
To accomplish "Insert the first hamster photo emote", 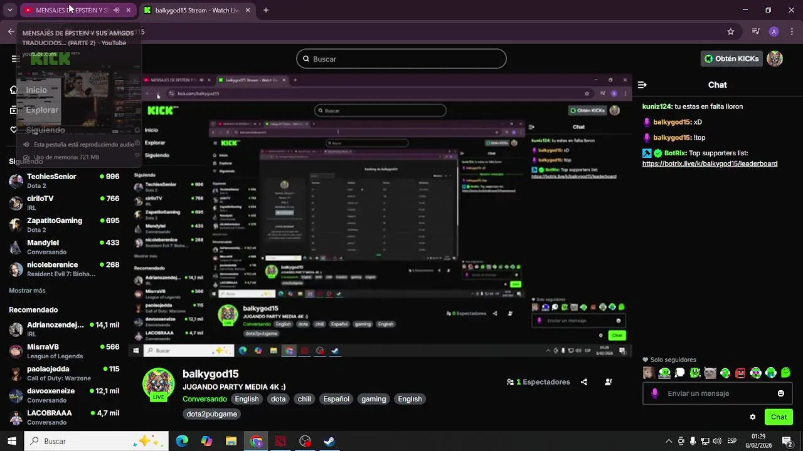I will 649,373.
